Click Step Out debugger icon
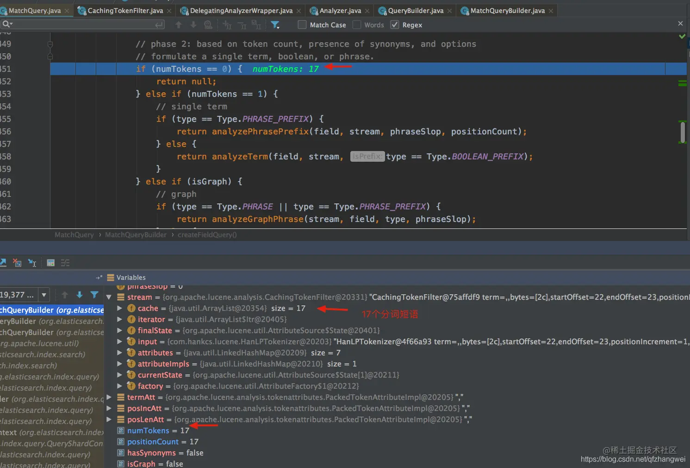 pyautogui.click(x=3, y=263)
